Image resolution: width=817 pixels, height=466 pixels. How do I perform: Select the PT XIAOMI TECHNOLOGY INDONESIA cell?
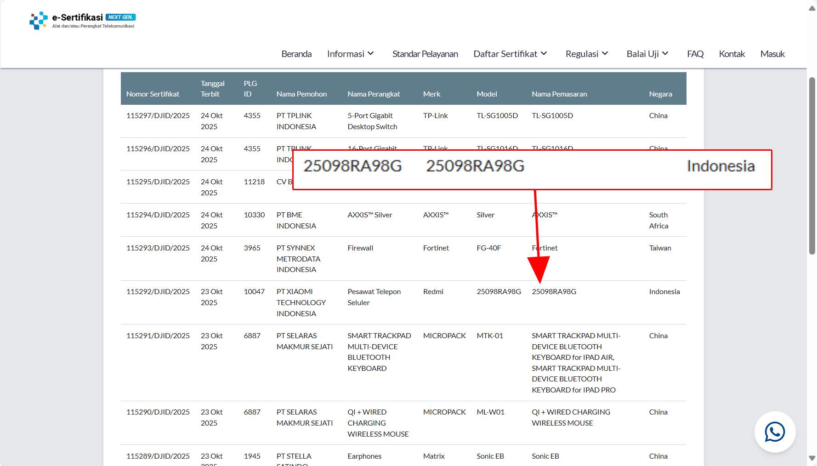click(301, 302)
